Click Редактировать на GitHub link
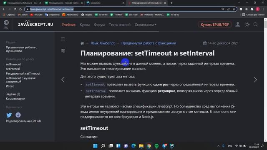 point(23,121)
